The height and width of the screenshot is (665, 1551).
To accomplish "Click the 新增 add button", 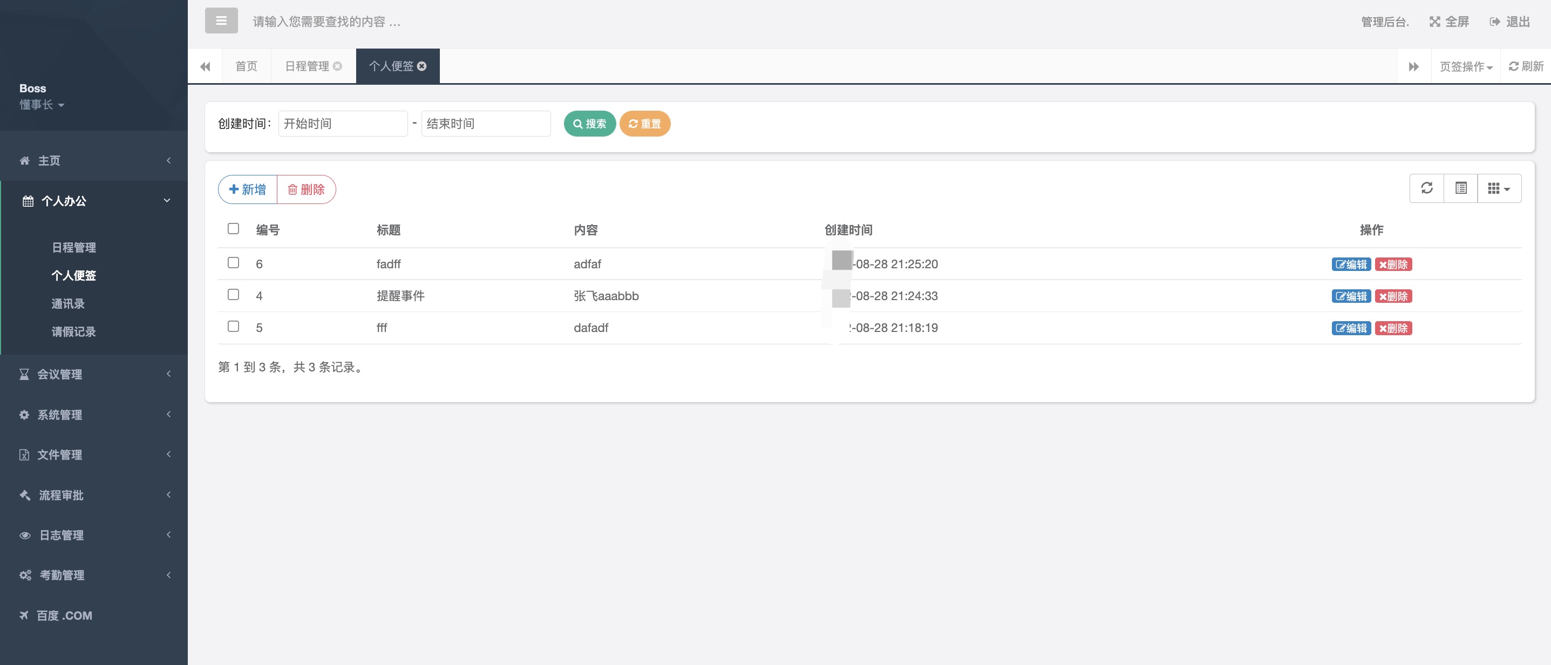I will (x=248, y=189).
